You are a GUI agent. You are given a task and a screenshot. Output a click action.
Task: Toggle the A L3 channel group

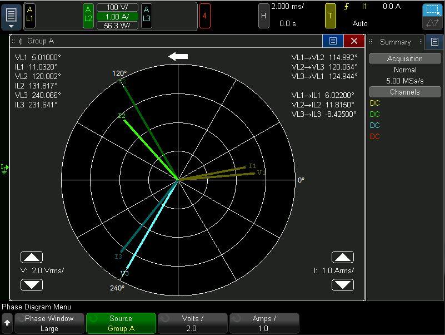click(146, 14)
